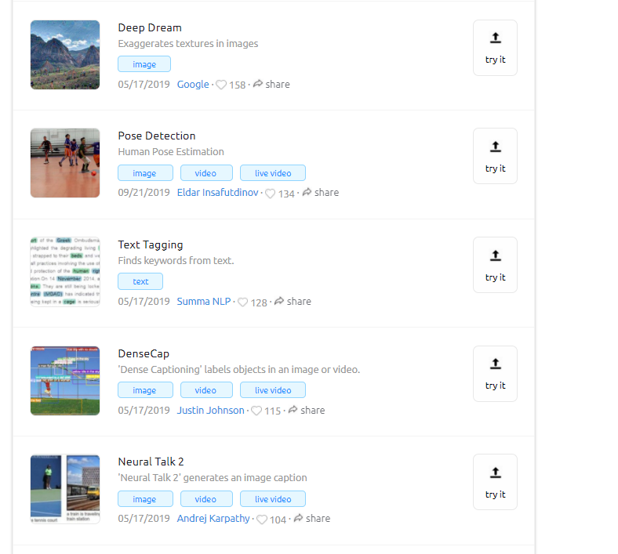Click the 134 like count
Screen dimensions: 618x554
[x=286, y=194]
